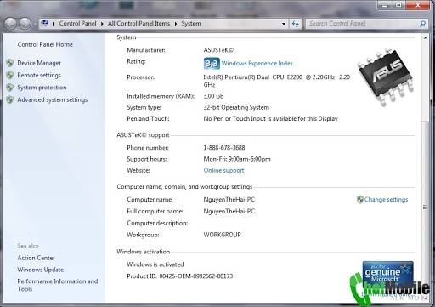Viewport: 435px width, 307px height.
Task: Click the Computer name value NguyenTheHai-PC
Action: 229,200
